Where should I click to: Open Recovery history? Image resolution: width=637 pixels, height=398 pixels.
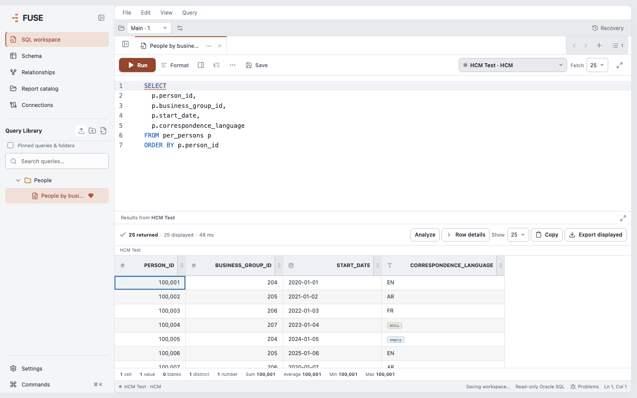(608, 28)
